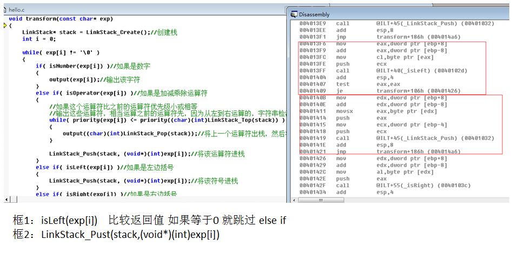Click the jmp instruction at 004013F1
Viewport: 512px width, 272px height.
380,37
